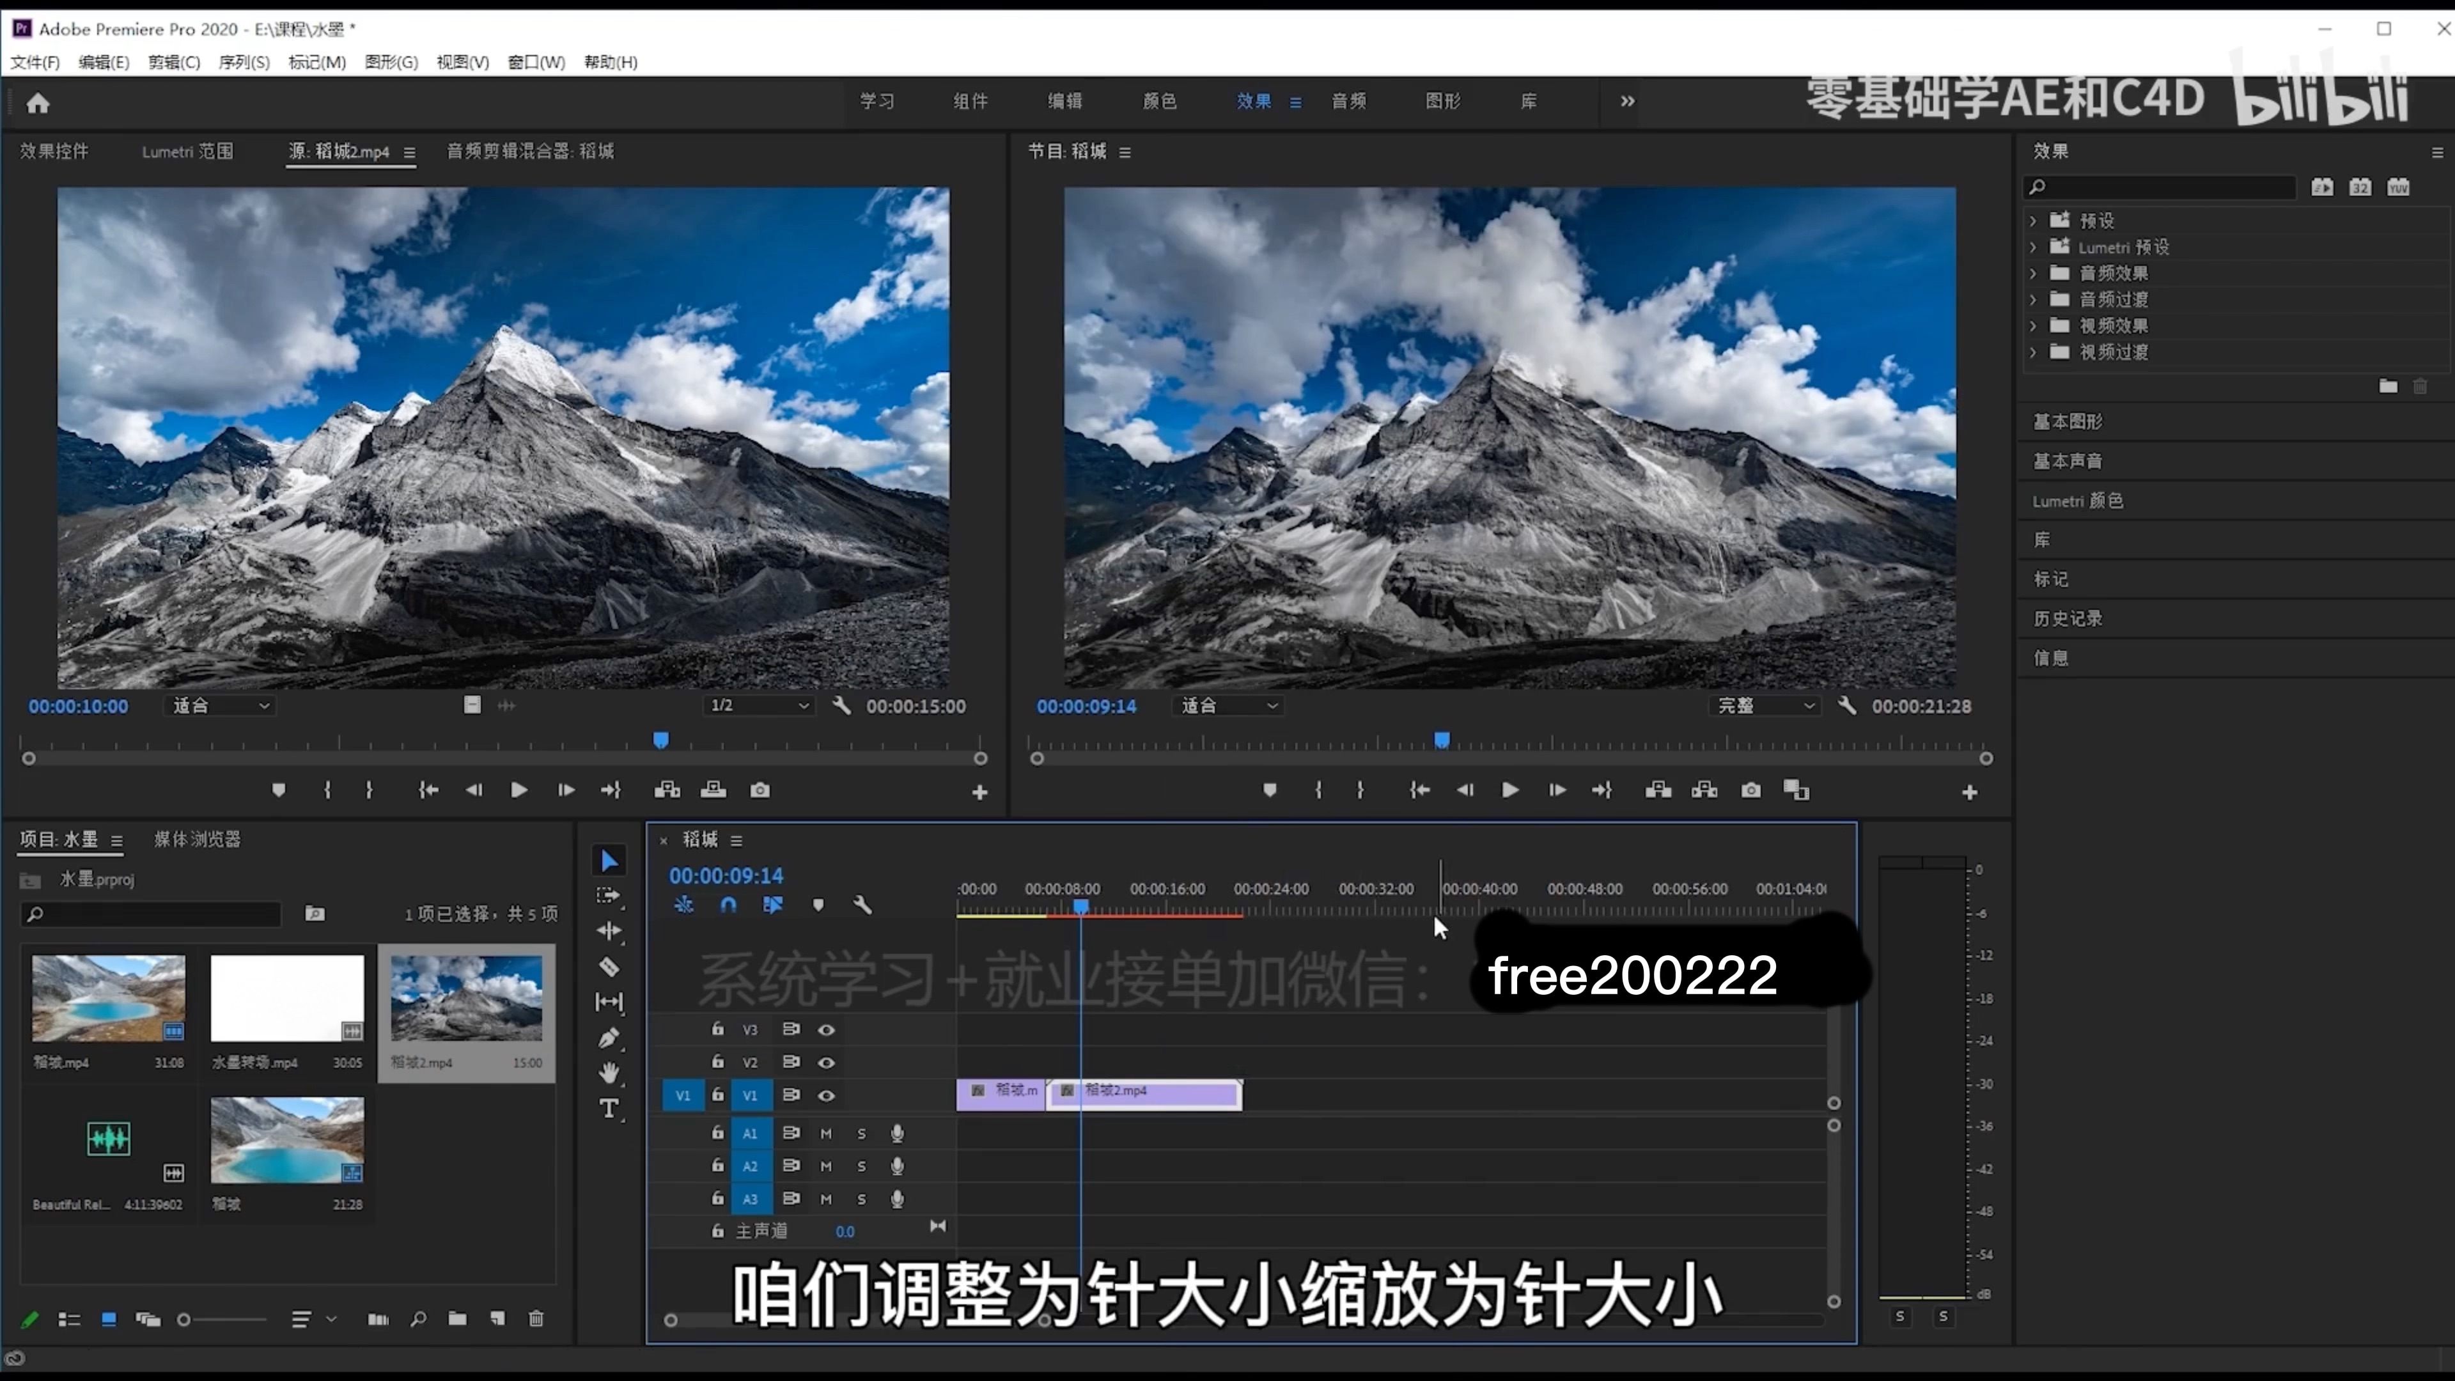Select the Hand tool in timeline toolbar
The height and width of the screenshot is (1381, 2455).
click(609, 1073)
